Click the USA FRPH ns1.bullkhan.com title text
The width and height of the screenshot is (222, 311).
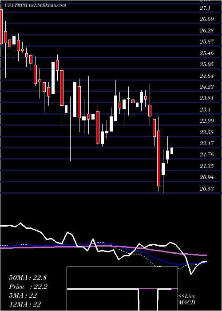point(35,5)
